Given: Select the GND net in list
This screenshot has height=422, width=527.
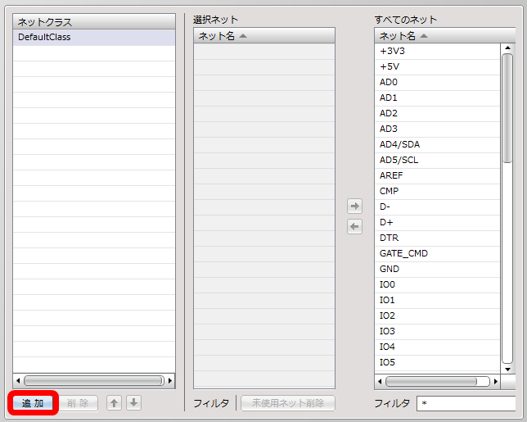Looking at the screenshot, I should coord(437,270).
